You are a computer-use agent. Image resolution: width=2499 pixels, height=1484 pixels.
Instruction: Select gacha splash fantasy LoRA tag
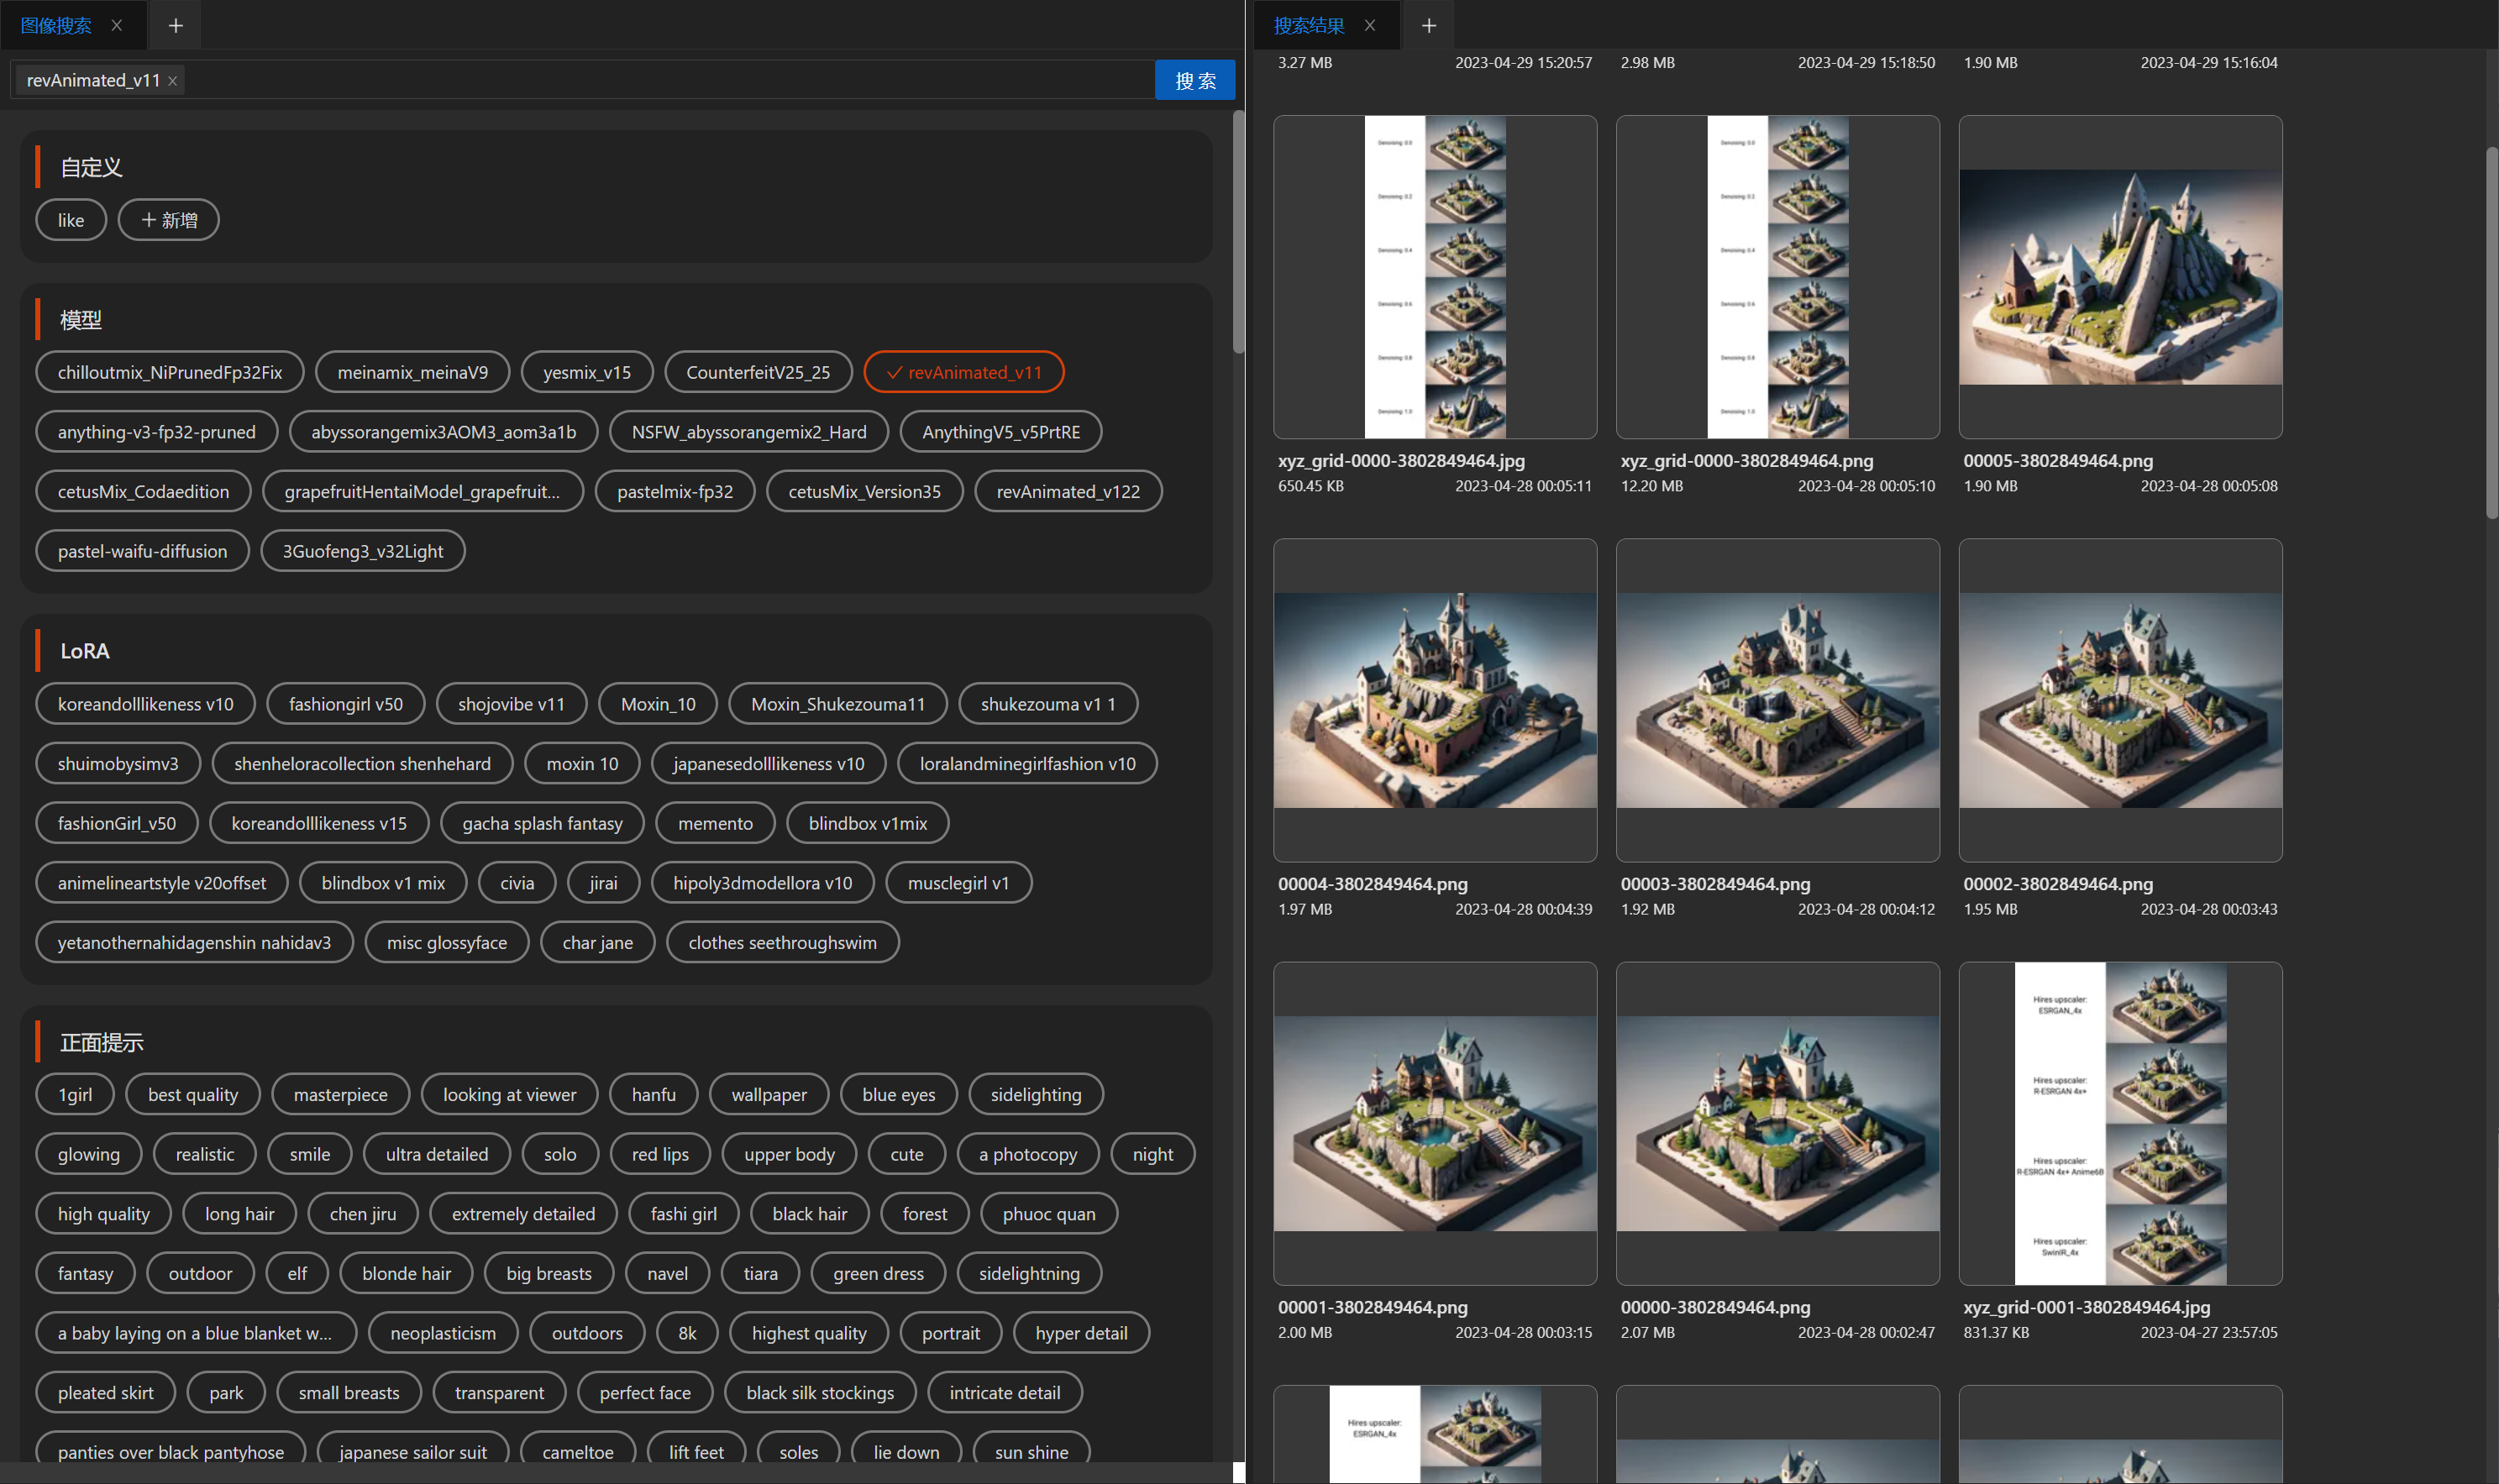(542, 823)
